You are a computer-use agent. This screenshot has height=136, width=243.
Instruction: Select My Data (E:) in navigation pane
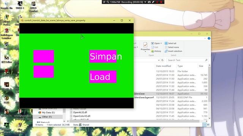pyautogui.click(x=48, y=113)
